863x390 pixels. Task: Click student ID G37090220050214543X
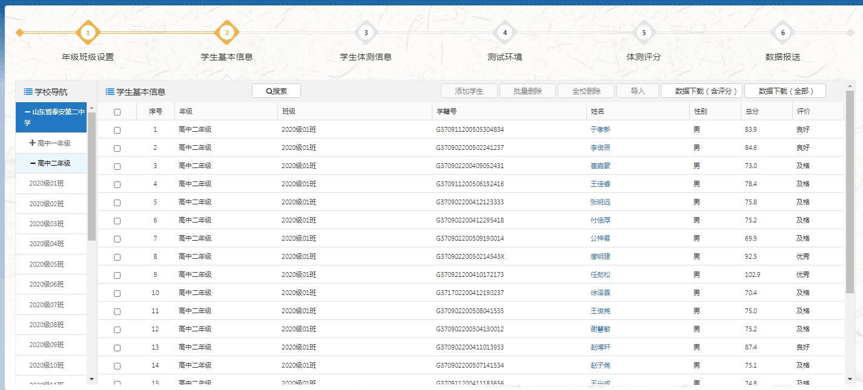[x=470, y=256]
